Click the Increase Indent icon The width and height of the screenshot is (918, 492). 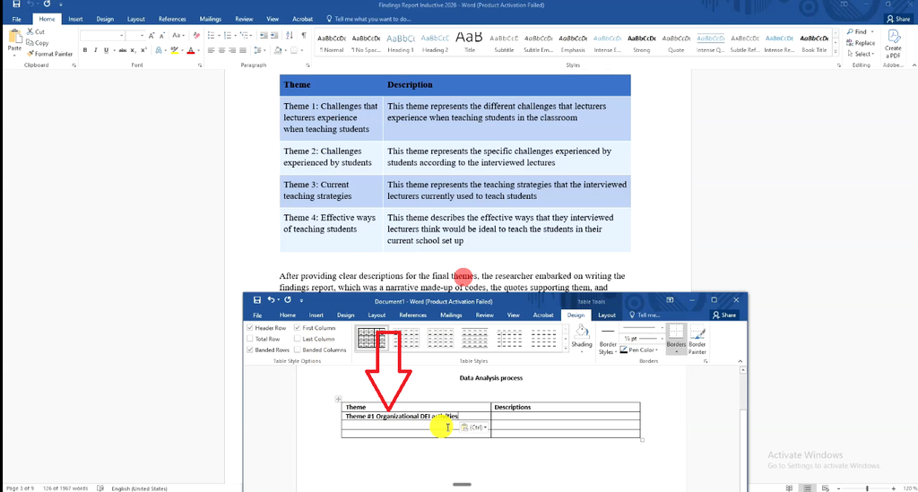274,36
